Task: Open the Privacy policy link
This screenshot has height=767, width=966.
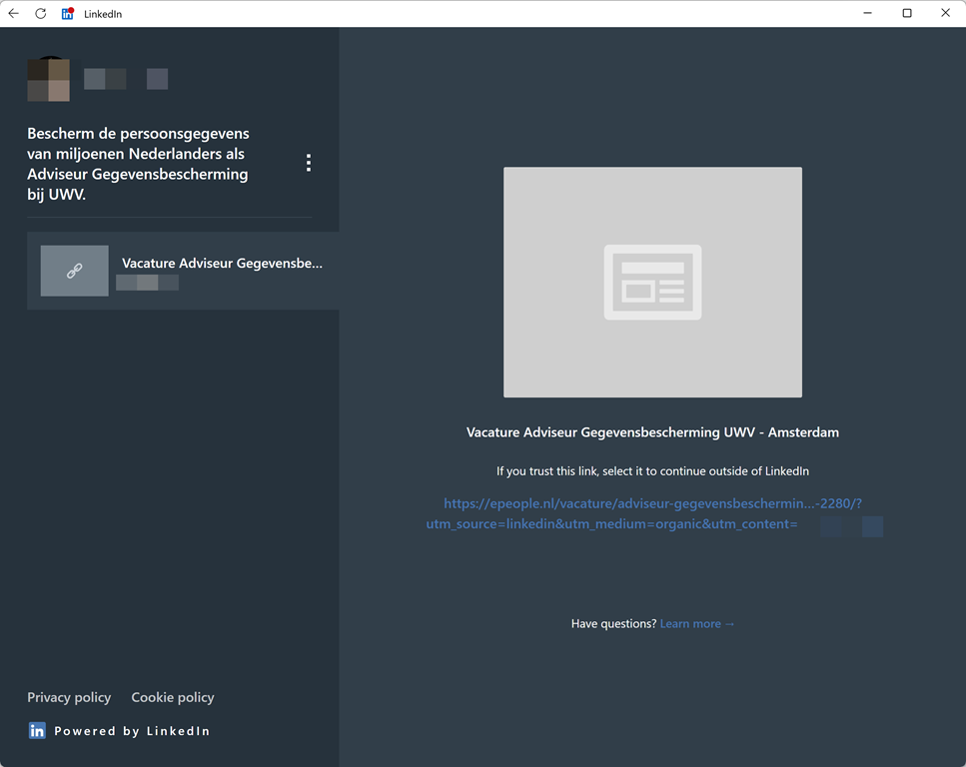Action: (69, 698)
